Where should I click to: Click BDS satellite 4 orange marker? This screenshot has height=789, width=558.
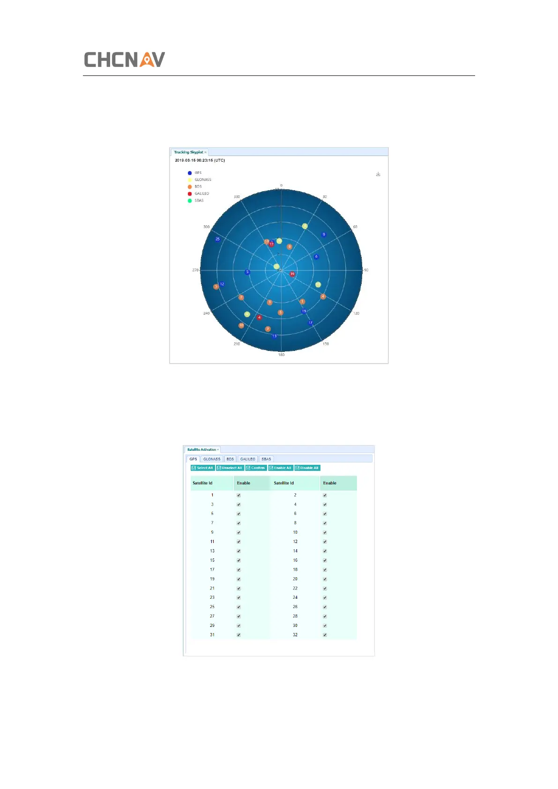[323, 297]
